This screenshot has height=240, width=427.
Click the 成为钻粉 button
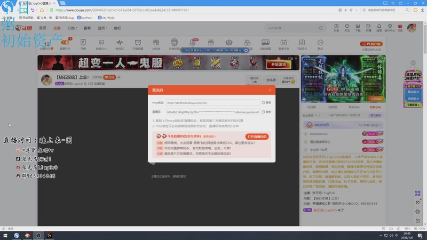376,115
